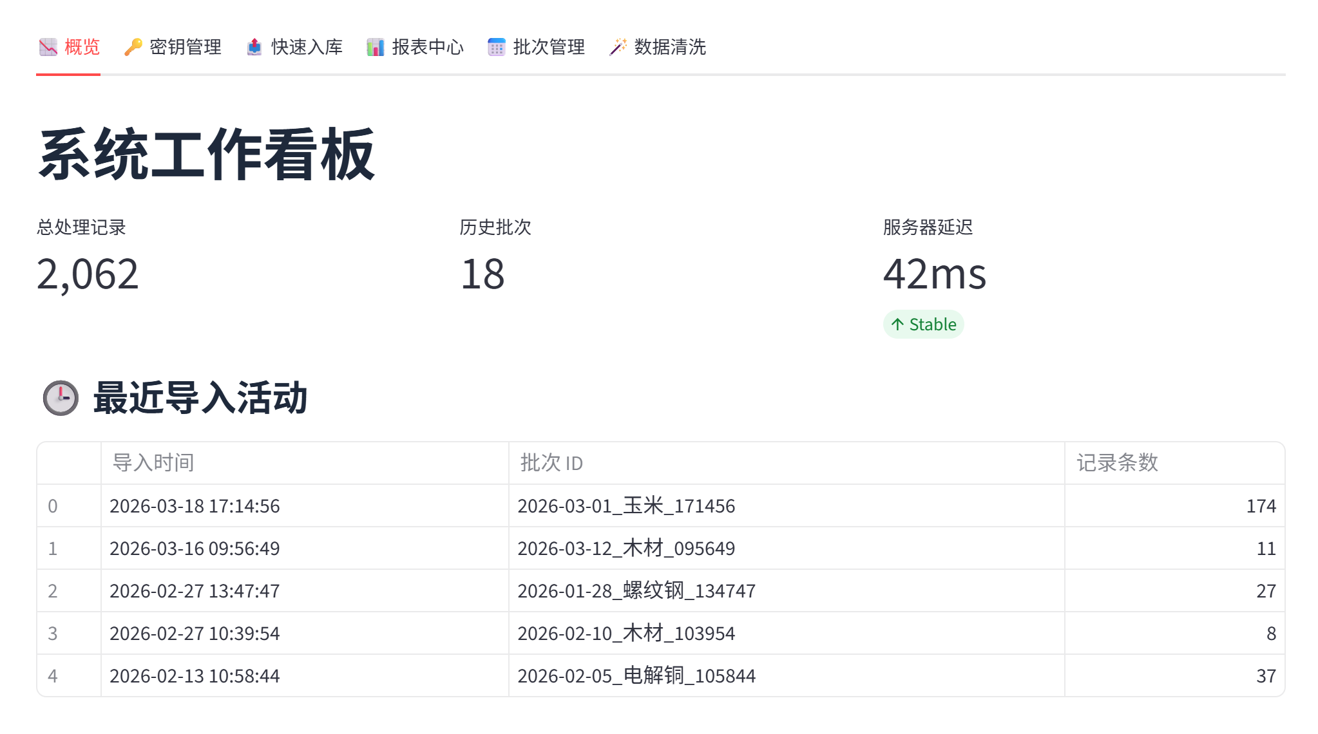Click the 记录条数 column header
1318x734 pixels.
(1117, 463)
